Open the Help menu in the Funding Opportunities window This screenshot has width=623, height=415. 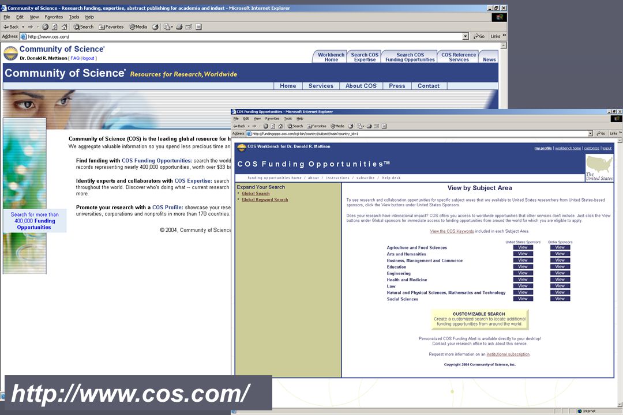[299, 119]
